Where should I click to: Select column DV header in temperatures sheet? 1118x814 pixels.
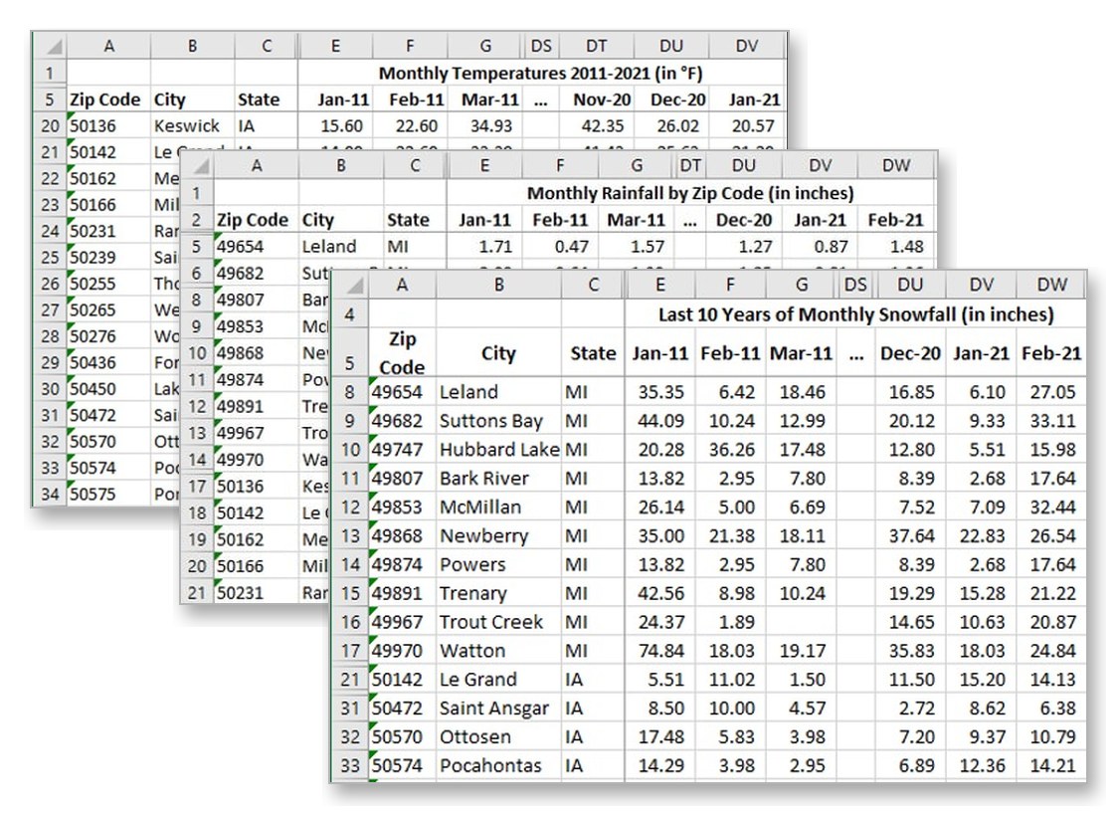pyautogui.click(x=747, y=47)
